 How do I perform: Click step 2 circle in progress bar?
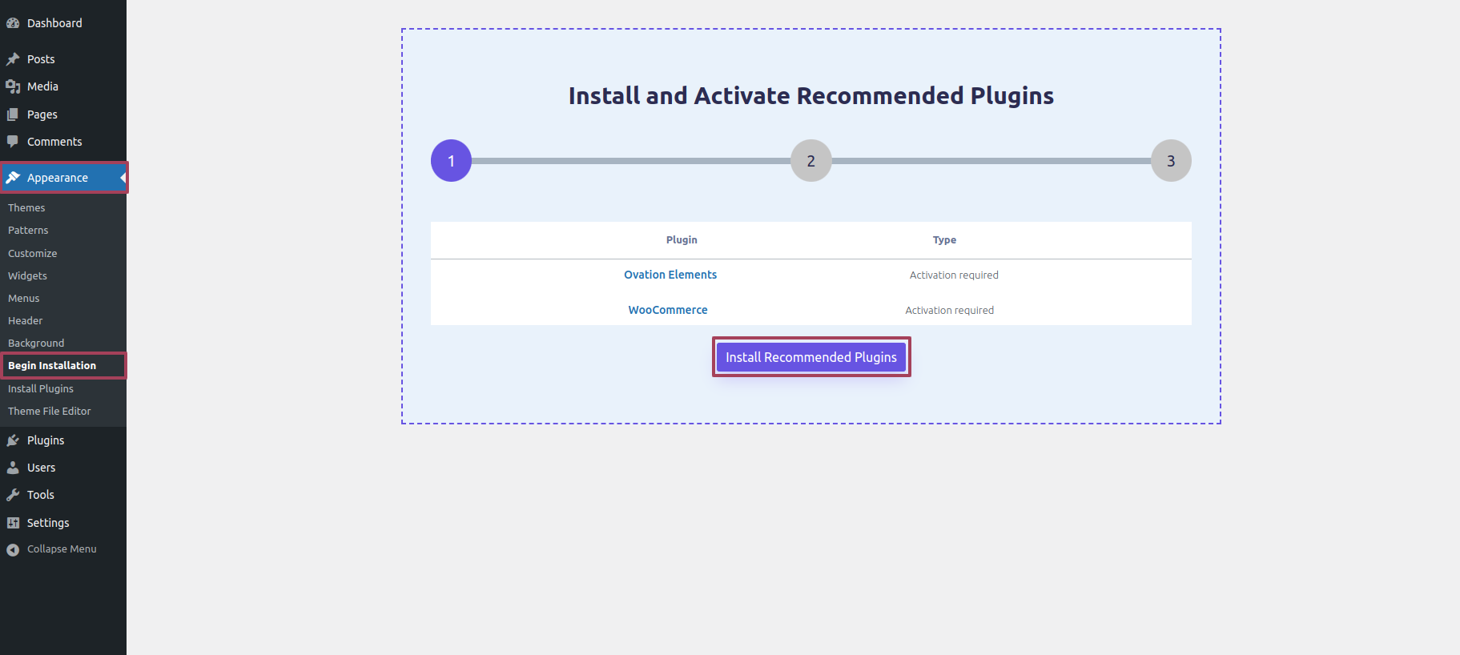pos(811,161)
